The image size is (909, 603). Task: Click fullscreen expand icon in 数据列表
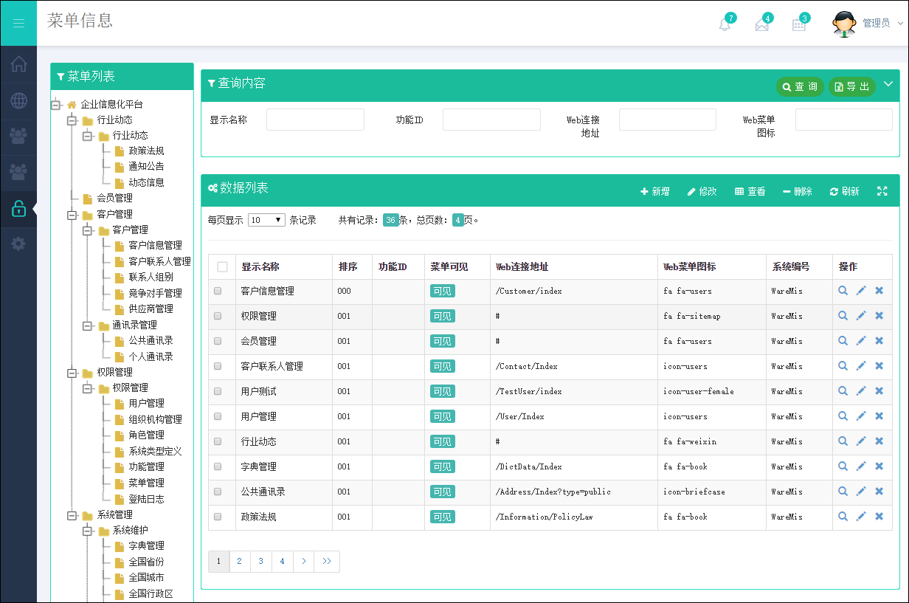pos(882,191)
